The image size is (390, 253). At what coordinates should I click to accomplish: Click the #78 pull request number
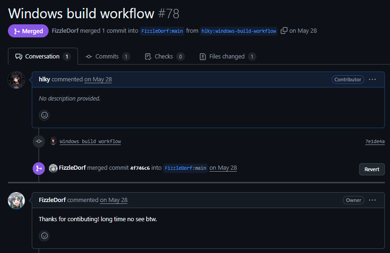coord(169,14)
